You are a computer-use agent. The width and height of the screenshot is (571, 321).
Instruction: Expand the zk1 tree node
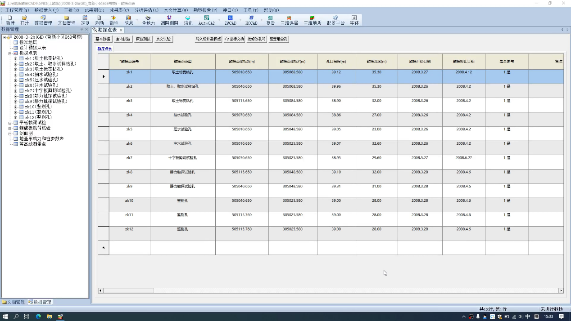16,58
